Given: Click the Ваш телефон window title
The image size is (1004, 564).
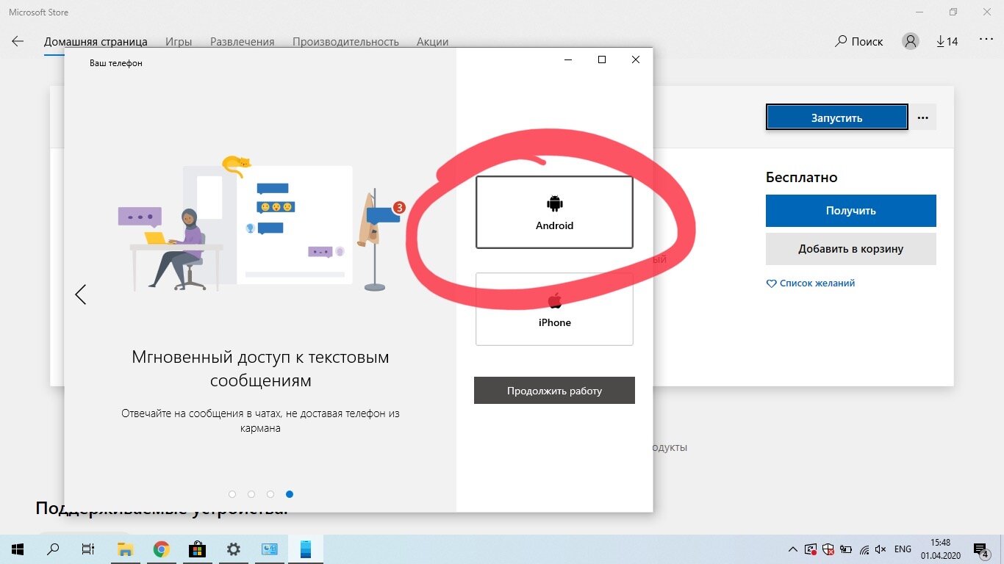Looking at the screenshot, I should pos(116,63).
